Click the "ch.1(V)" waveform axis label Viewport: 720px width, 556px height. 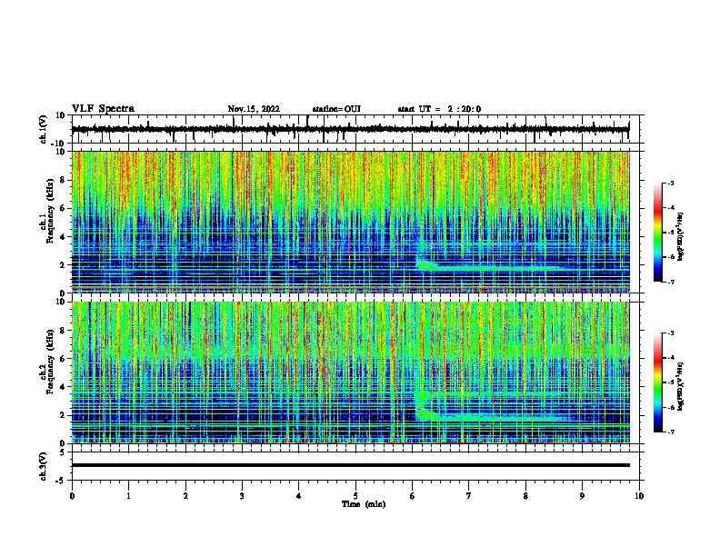(44, 129)
